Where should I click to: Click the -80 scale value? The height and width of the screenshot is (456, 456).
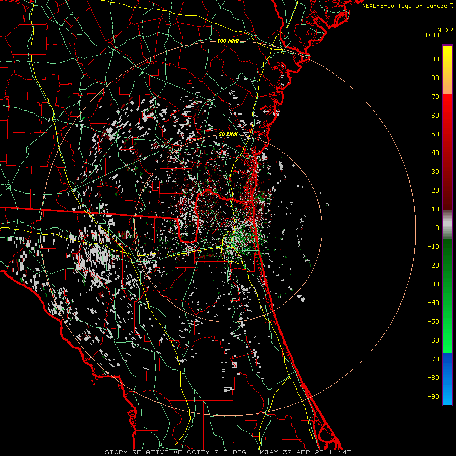pos(433,378)
